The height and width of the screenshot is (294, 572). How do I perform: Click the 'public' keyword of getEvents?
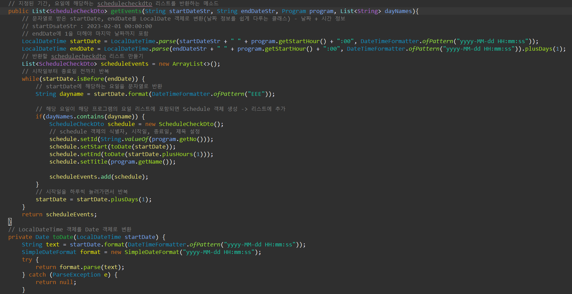point(18,11)
